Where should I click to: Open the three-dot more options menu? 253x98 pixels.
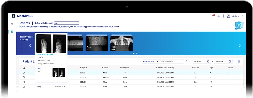pos(243,16)
